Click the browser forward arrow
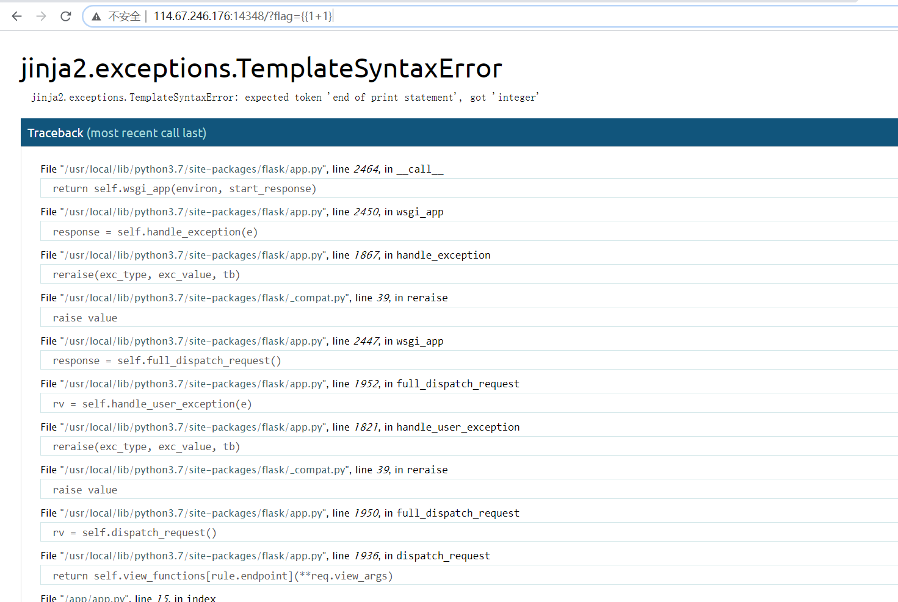 click(41, 16)
